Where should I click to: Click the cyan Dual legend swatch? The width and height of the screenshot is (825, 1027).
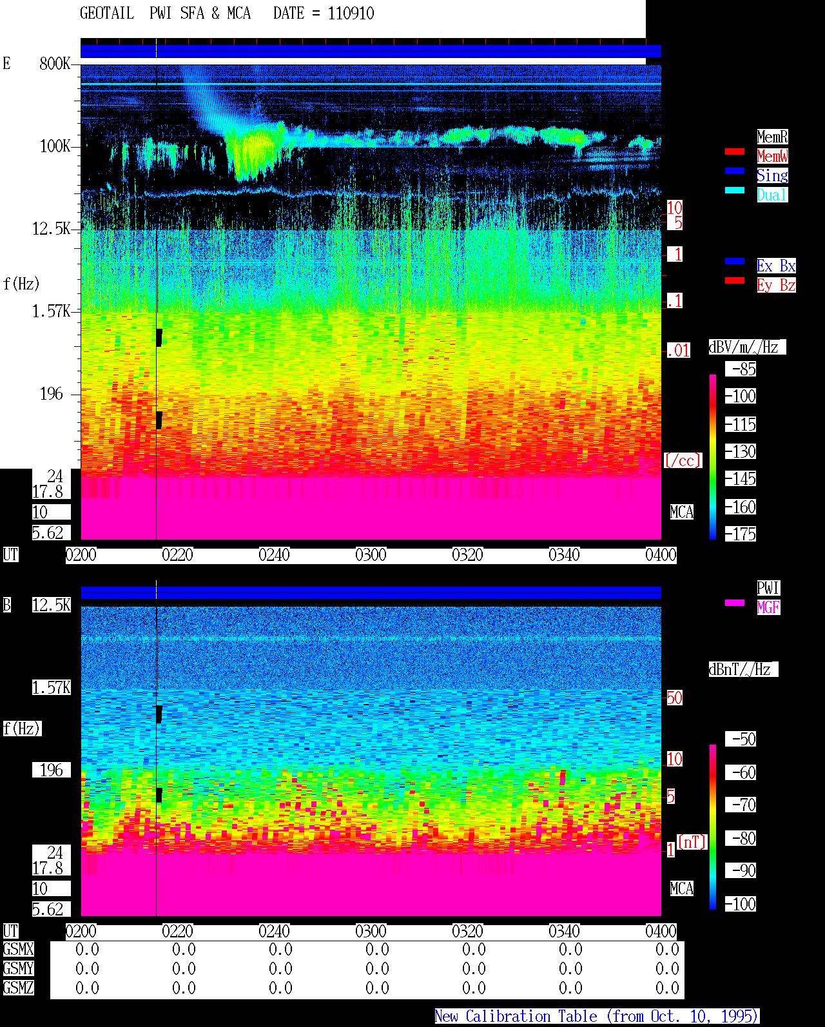tap(735, 190)
